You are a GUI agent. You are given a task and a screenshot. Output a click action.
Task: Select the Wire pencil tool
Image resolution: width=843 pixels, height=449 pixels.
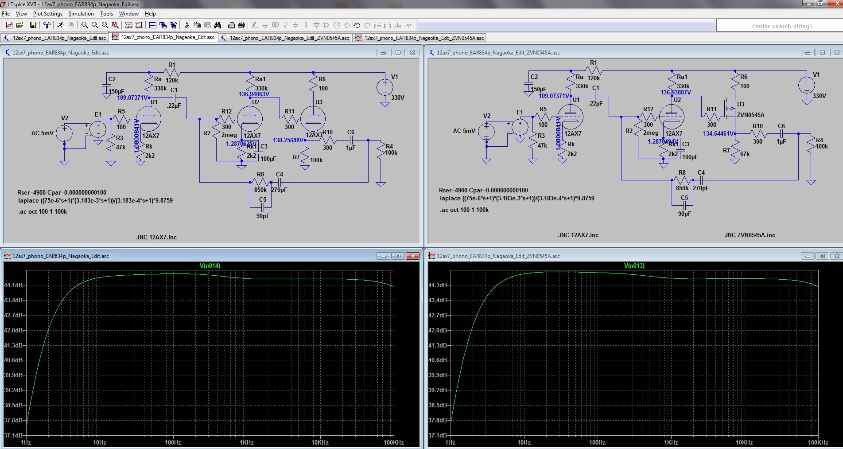coord(255,25)
